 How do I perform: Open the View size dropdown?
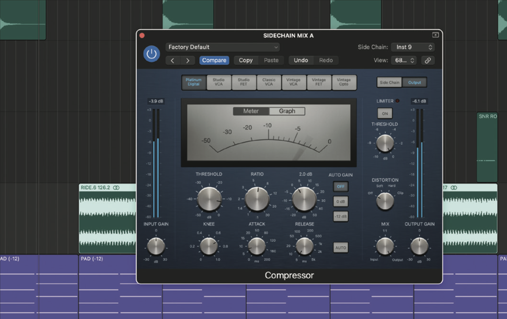pos(404,60)
